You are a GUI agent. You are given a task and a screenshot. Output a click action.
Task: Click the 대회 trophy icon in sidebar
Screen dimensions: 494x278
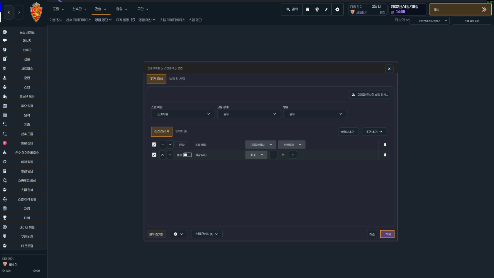(x=5, y=218)
